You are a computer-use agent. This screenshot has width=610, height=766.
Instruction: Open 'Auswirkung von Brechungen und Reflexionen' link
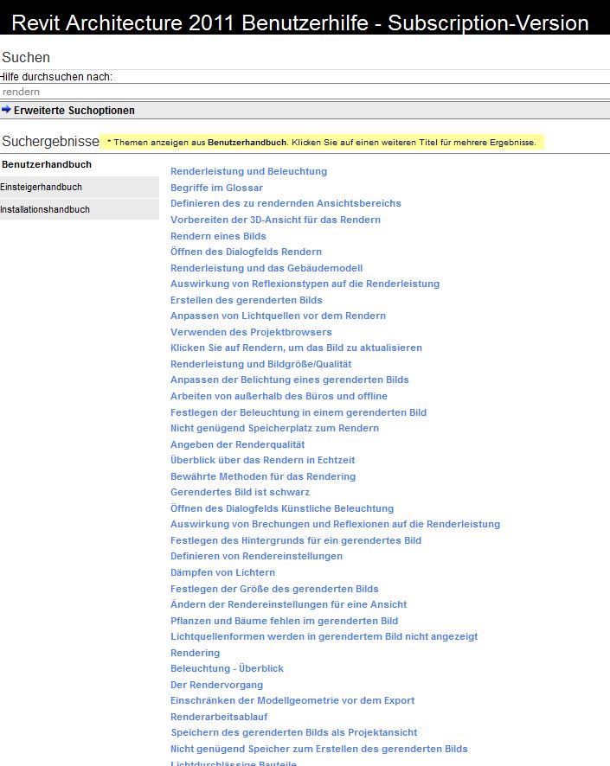coord(336,524)
